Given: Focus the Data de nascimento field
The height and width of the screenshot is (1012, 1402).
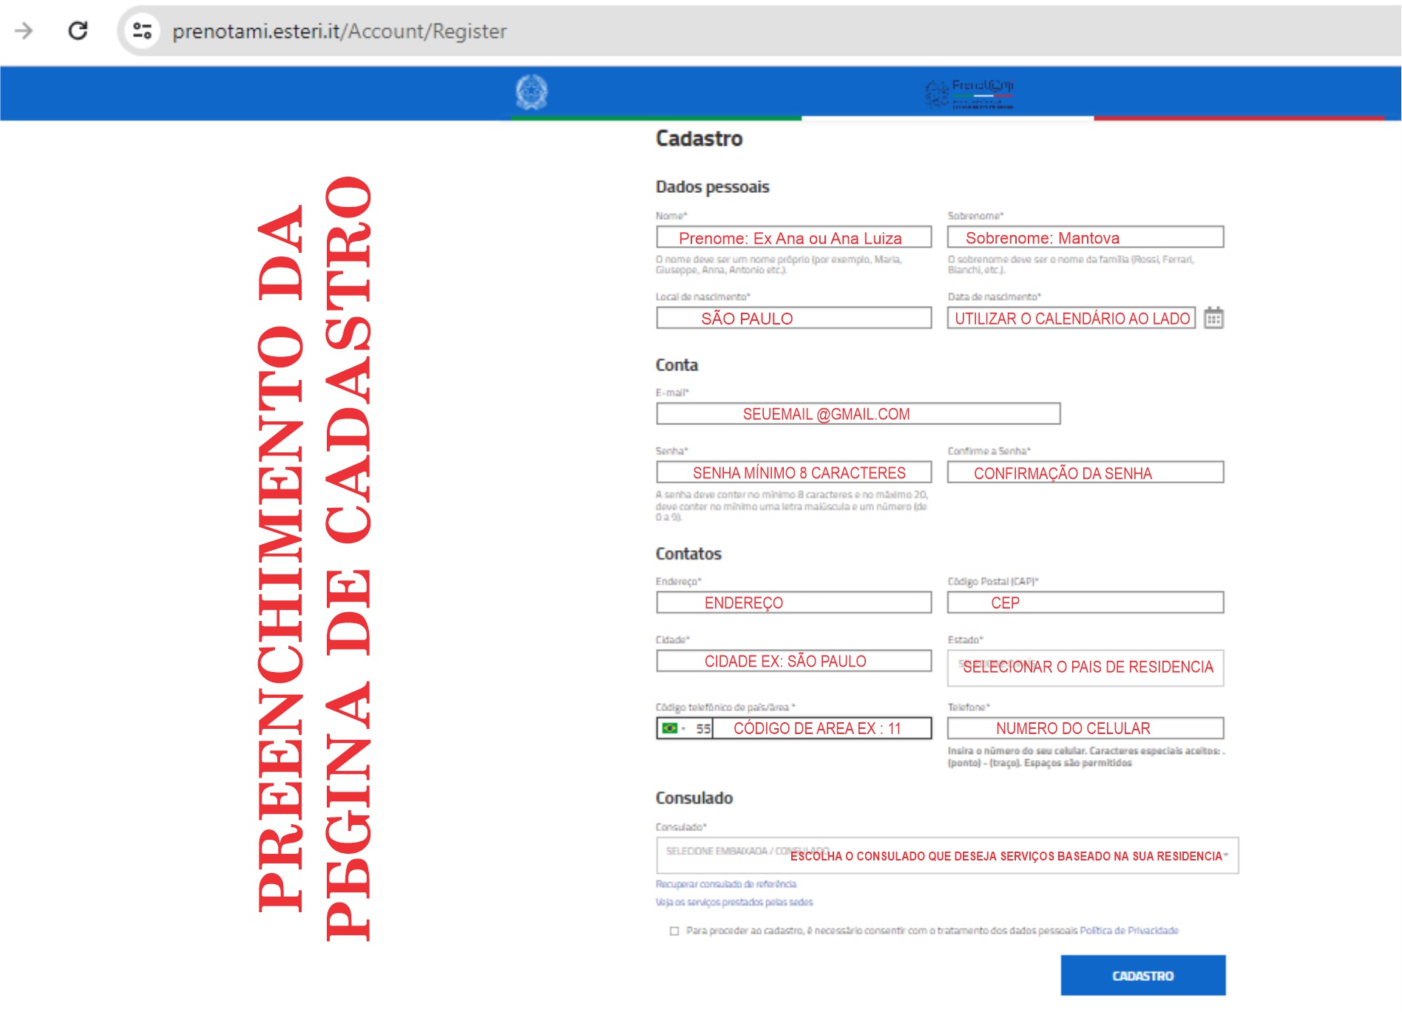Looking at the screenshot, I should tap(1071, 318).
